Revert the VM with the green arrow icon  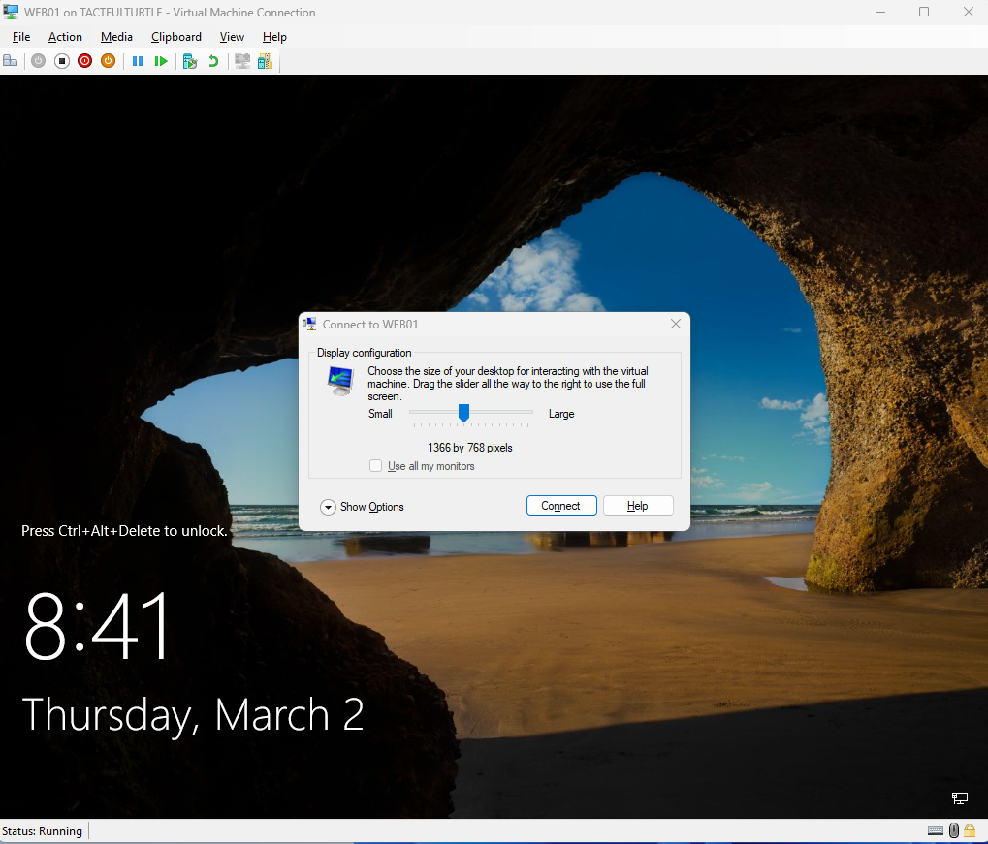tap(213, 61)
